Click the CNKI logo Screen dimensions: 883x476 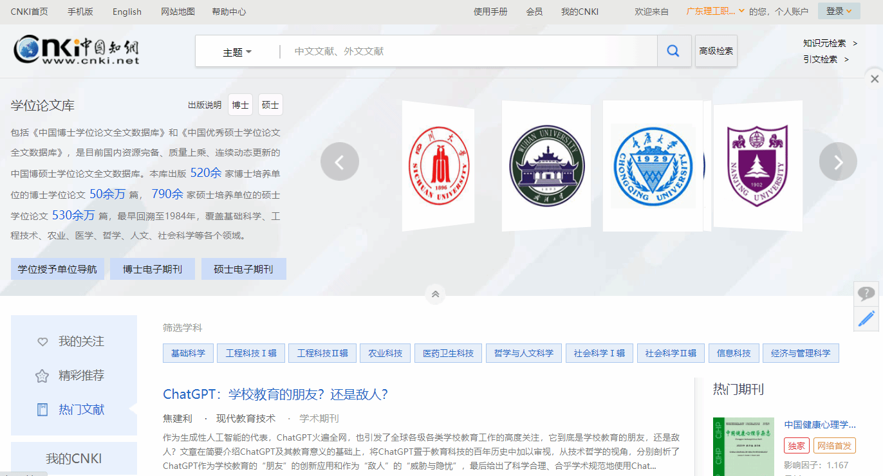77,50
